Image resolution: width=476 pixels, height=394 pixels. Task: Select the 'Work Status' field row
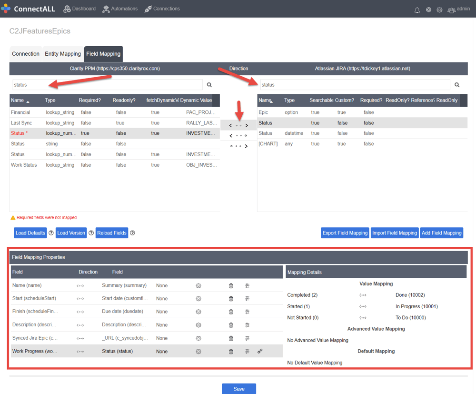point(115,165)
